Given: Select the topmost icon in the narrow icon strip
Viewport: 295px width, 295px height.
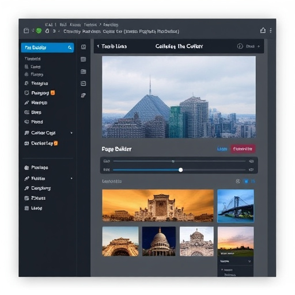Looking at the screenshot, I should (x=84, y=47).
